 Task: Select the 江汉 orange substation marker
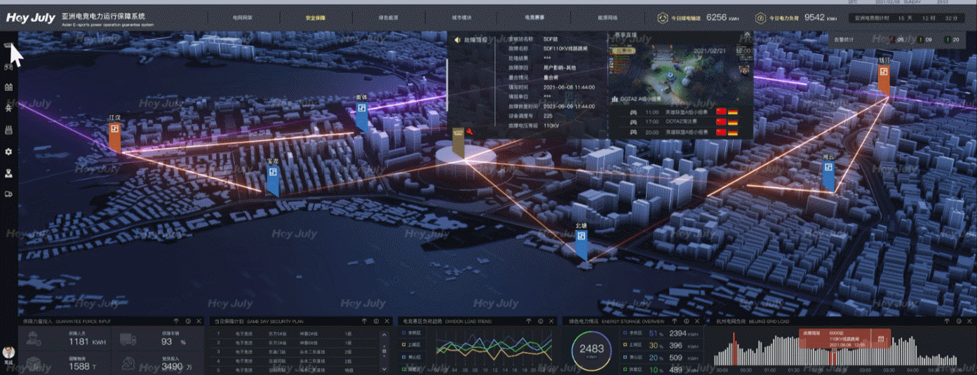pos(114,137)
